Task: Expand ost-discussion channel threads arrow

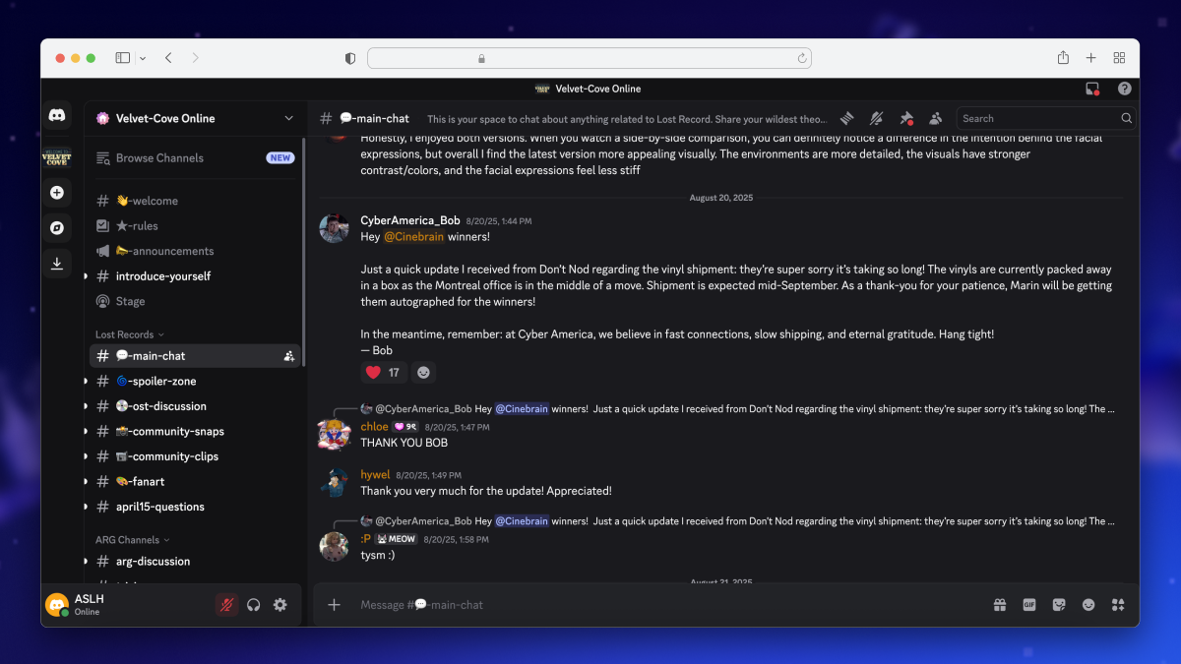Action: [87, 406]
